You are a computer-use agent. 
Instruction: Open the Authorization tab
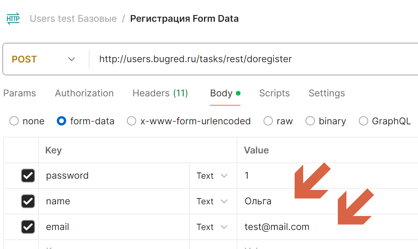[84, 93]
